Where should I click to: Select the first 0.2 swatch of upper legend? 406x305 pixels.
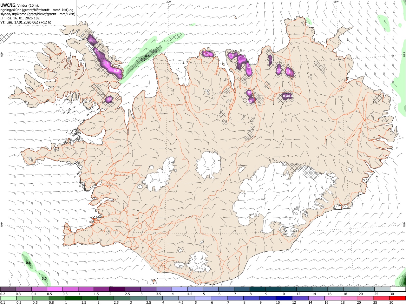(x=8, y=289)
